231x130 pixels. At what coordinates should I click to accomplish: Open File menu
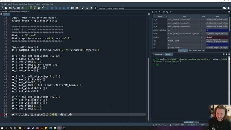tap(2, 4)
